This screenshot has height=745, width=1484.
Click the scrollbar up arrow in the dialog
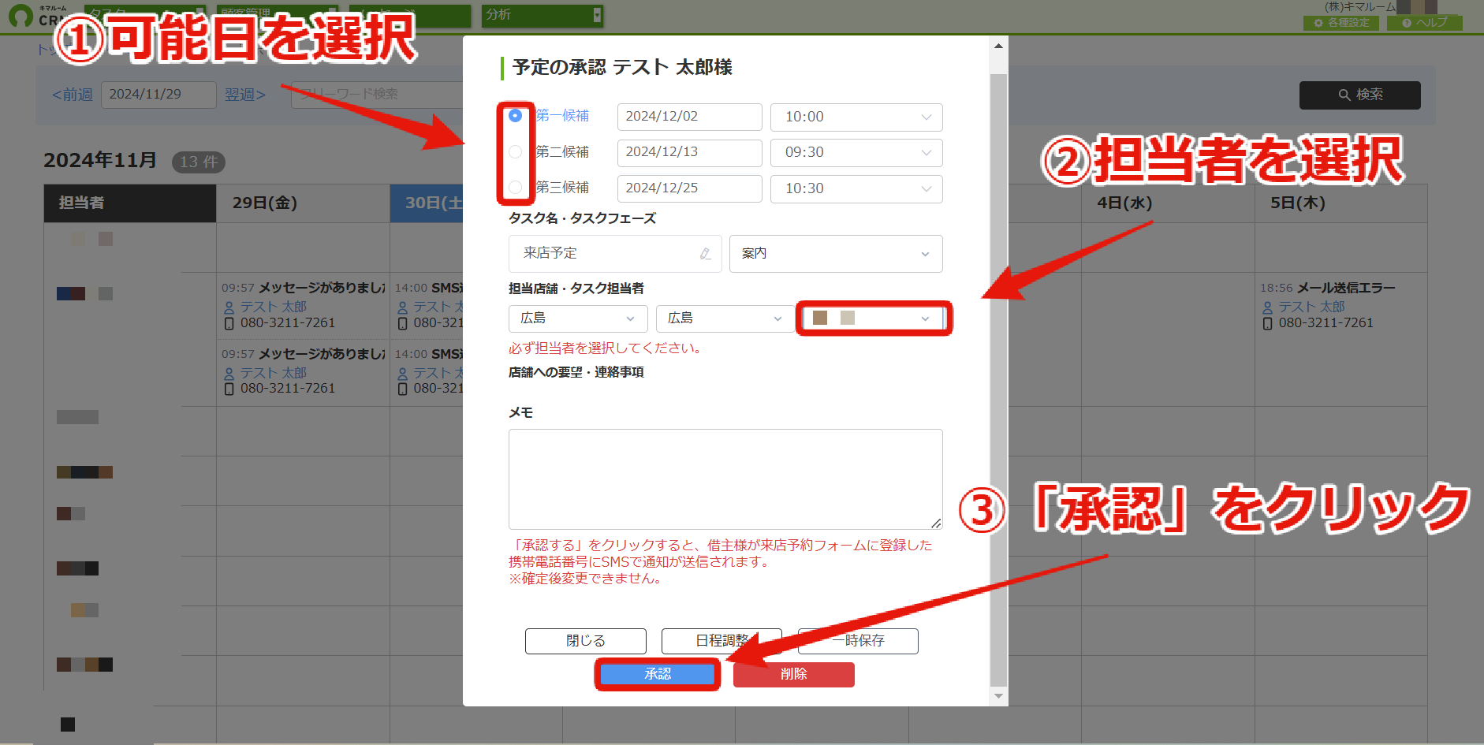point(998,46)
